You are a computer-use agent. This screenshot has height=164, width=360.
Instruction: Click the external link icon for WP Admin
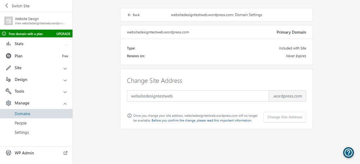pyautogui.click(x=65, y=153)
